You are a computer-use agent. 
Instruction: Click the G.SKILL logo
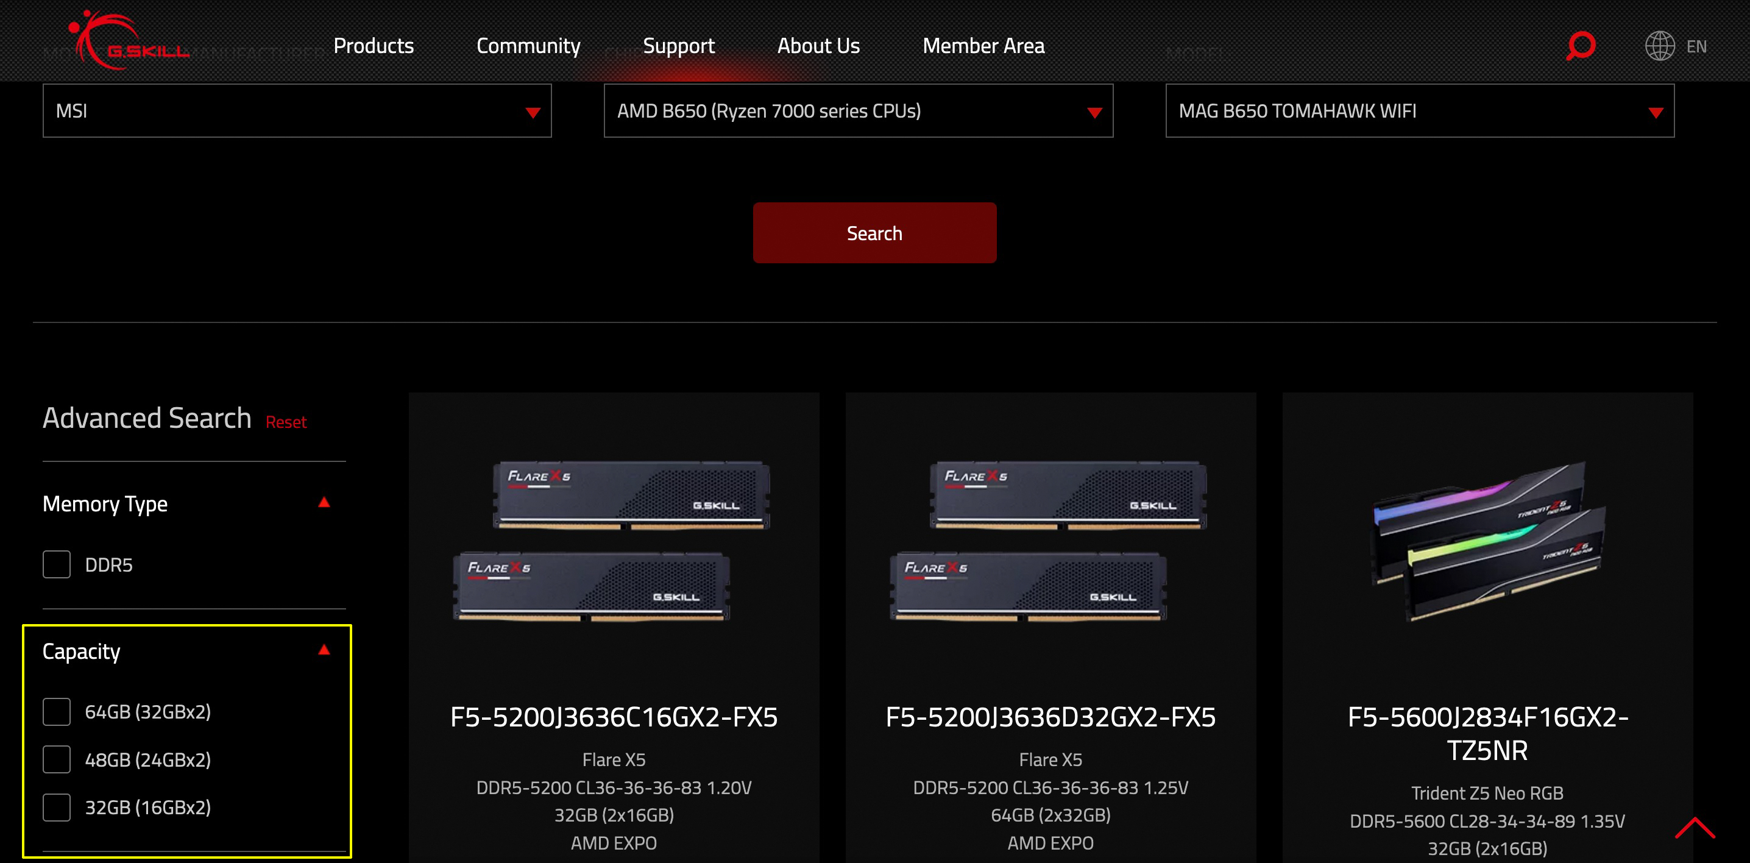[129, 42]
